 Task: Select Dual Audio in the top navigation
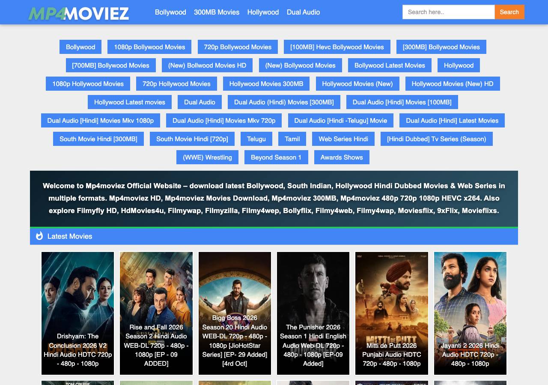pos(303,12)
